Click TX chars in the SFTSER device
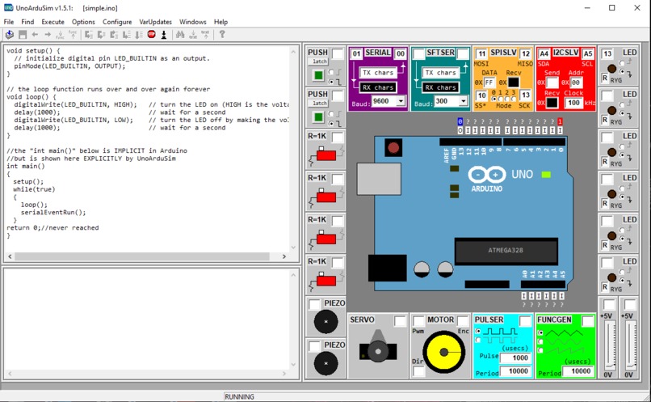The height and width of the screenshot is (402, 651). coord(440,73)
